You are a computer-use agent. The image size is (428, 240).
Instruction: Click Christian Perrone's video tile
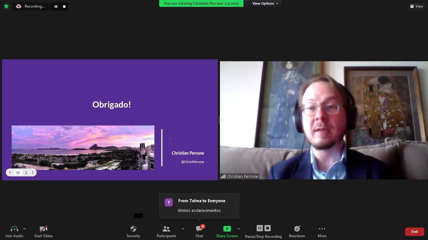tap(324, 120)
